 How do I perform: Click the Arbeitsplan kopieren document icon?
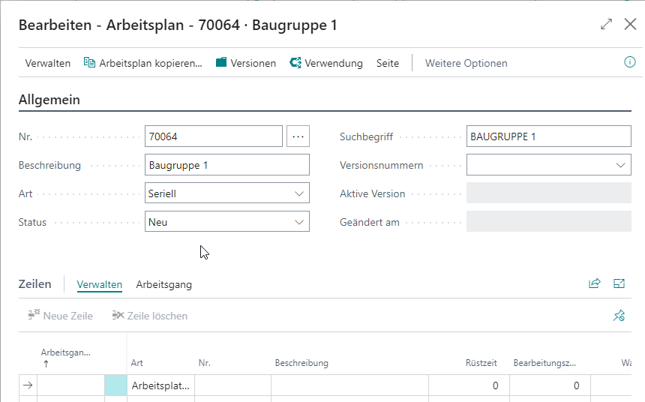(89, 62)
